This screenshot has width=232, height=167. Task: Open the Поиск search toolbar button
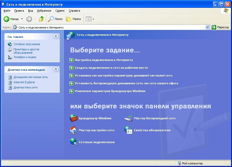click(55, 19)
